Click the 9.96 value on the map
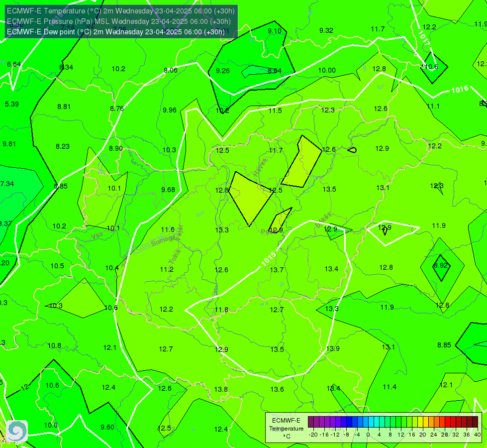 coord(170,110)
